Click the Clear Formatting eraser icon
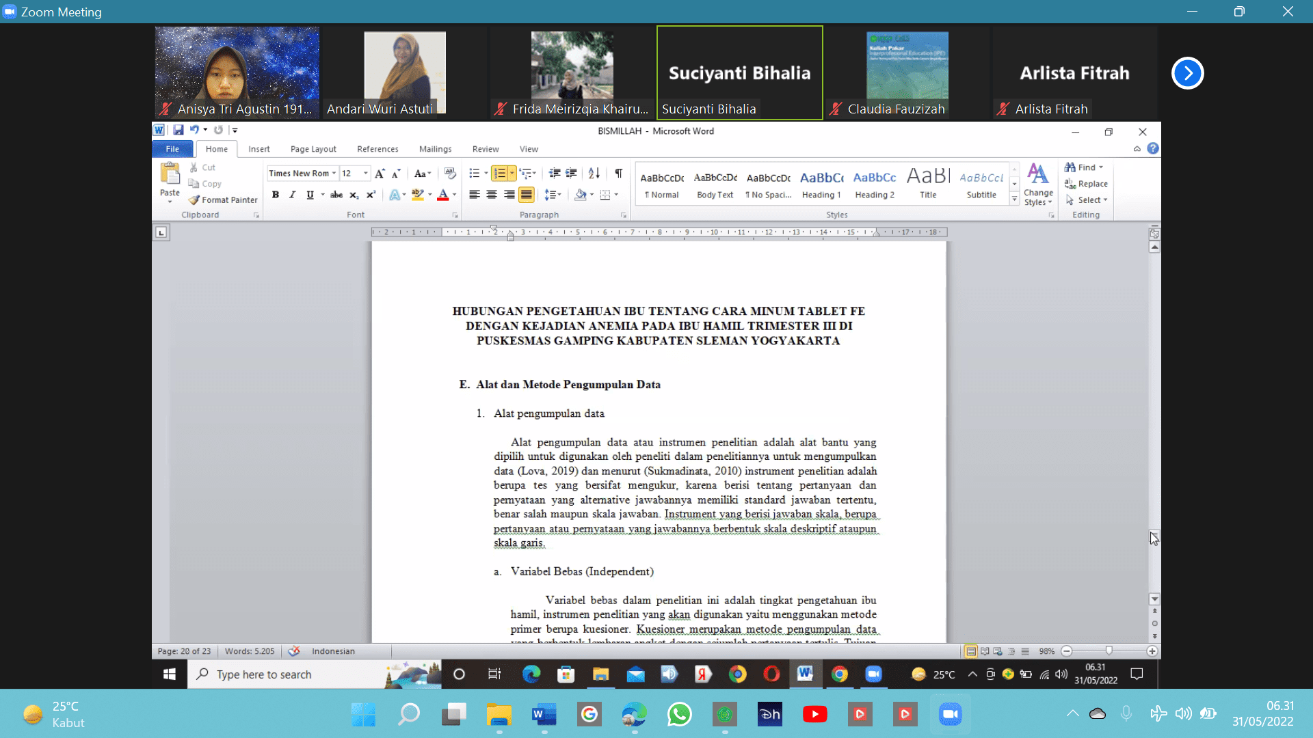Screen dimensions: 1313x738 (x=450, y=174)
